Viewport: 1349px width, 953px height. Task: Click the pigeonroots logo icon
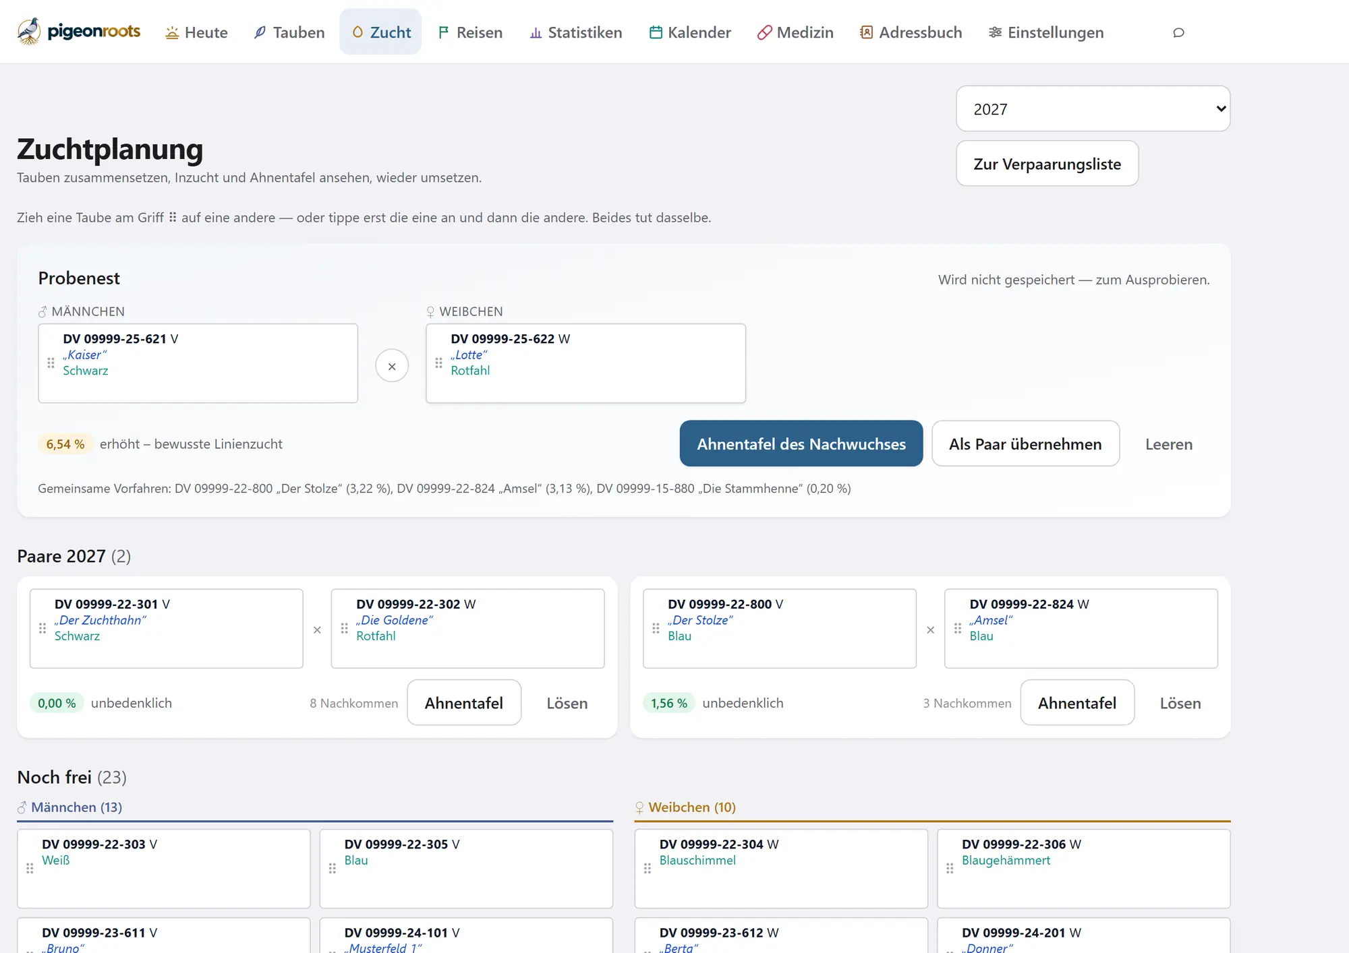(x=29, y=32)
